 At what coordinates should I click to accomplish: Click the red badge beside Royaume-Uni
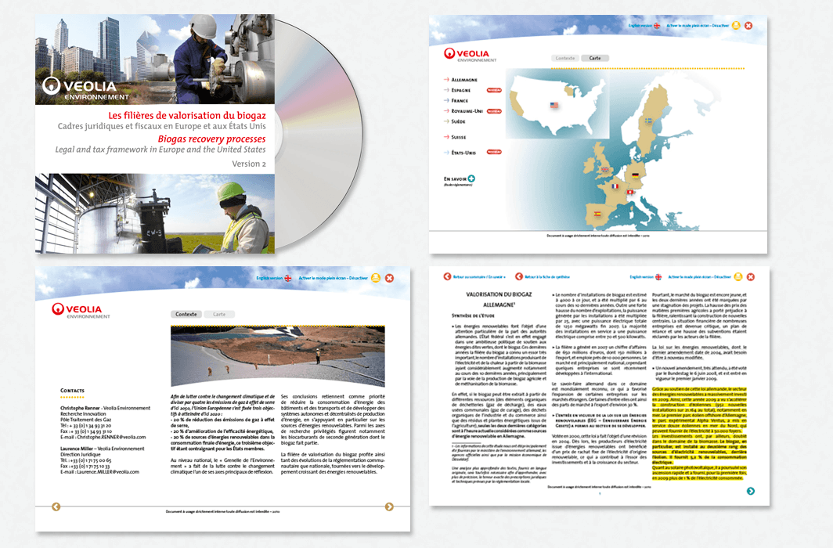coord(494,111)
